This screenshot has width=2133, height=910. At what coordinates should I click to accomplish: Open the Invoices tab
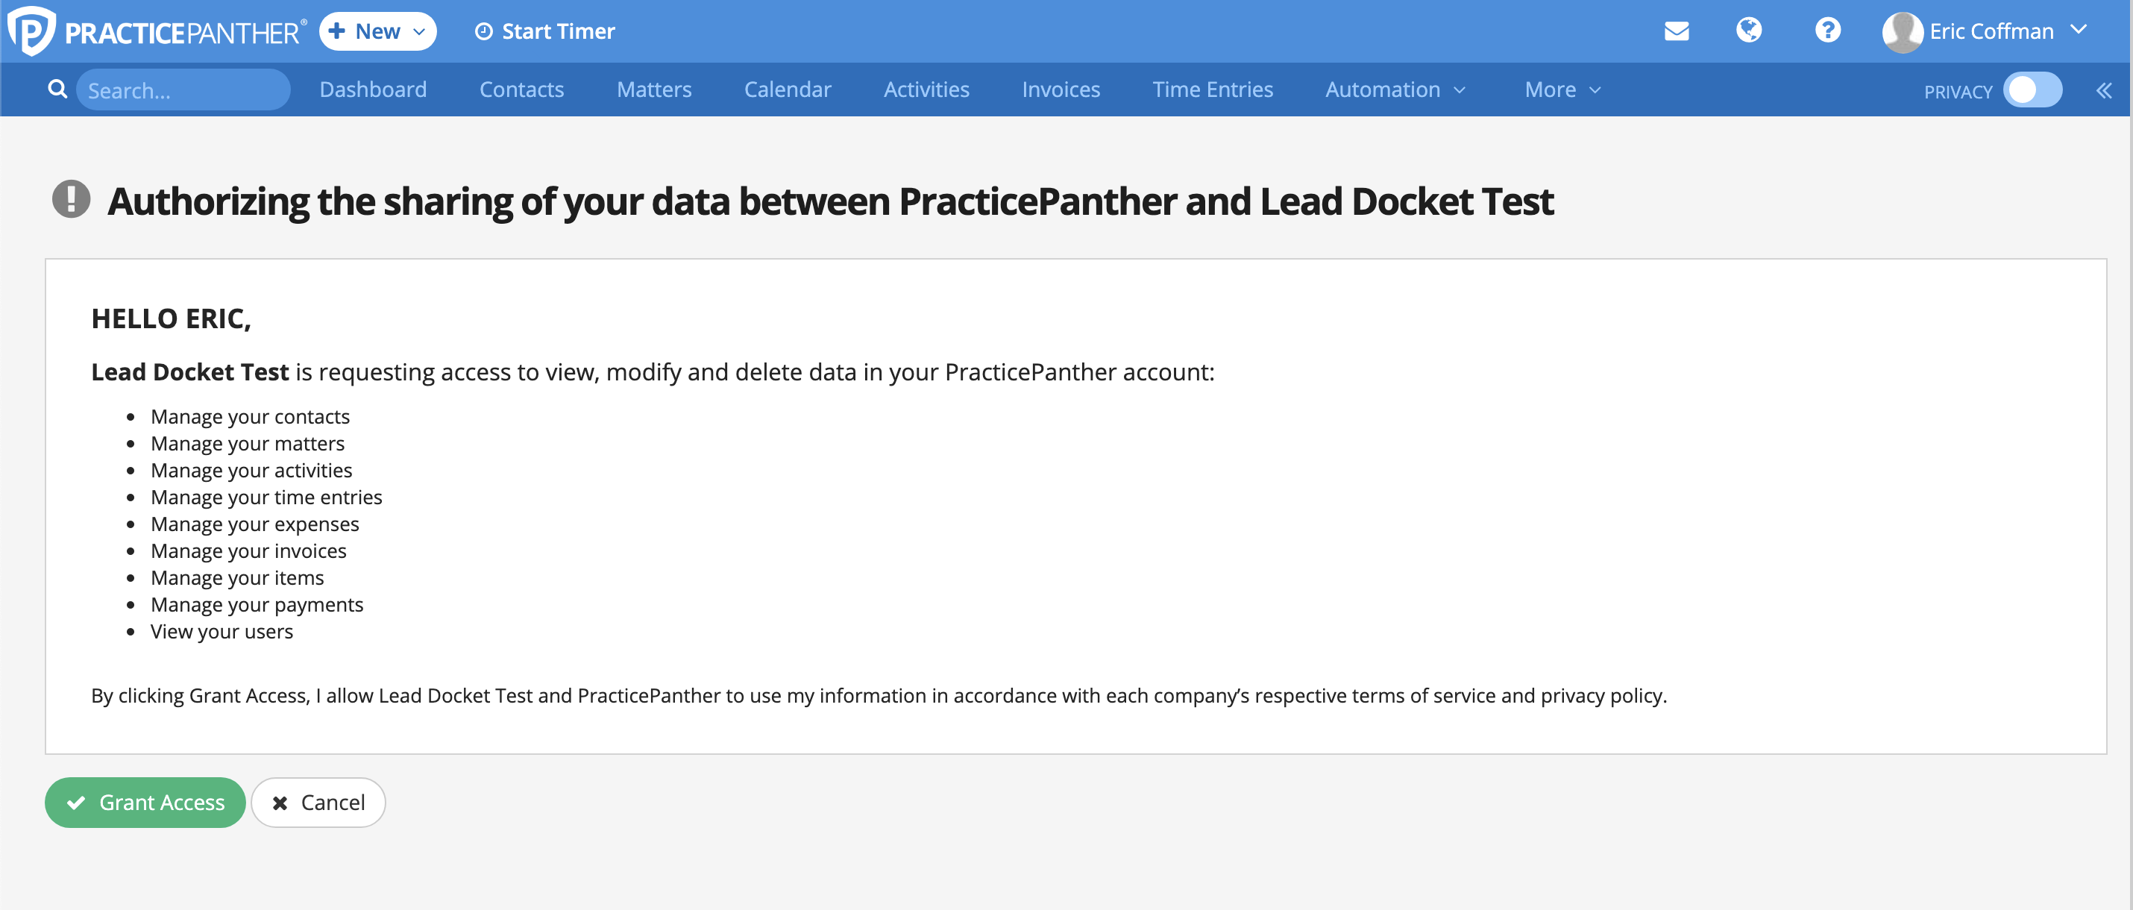[1060, 90]
